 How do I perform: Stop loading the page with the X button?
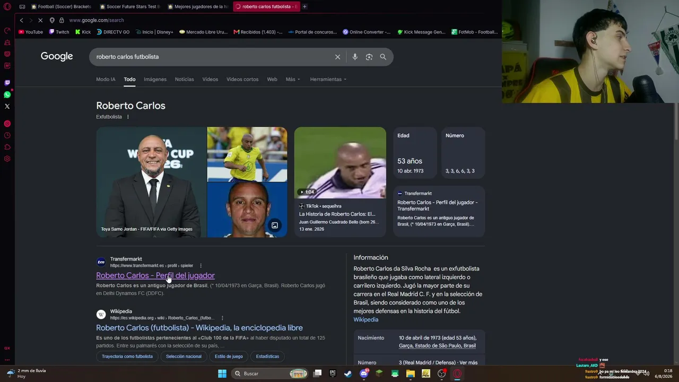pyautogui.click(x=40, y=20)
